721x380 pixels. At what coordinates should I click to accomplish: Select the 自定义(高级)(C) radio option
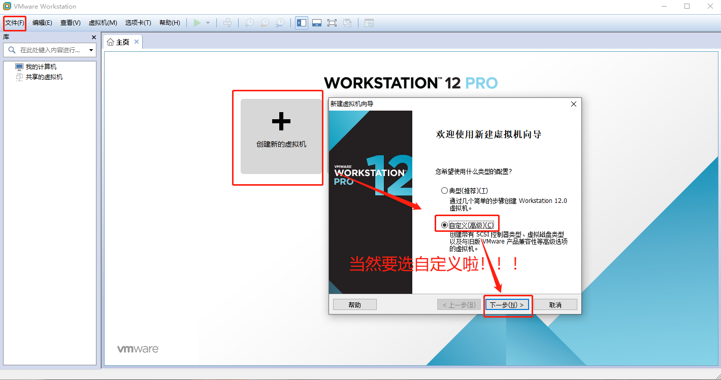(467, 225)
